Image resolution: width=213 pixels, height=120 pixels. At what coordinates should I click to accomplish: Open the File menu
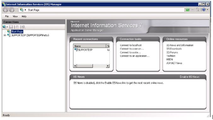coord(7,16)
